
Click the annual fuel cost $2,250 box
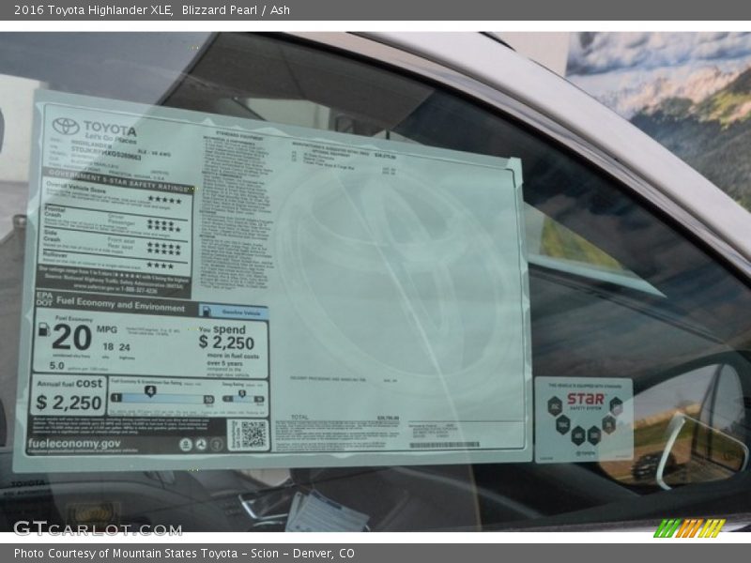coord(69,396)
